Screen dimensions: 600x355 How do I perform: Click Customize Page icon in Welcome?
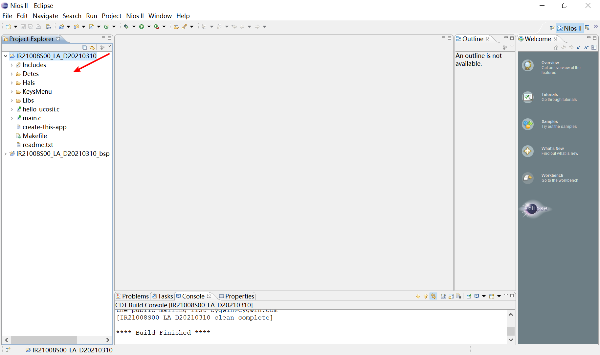(594, 47)
